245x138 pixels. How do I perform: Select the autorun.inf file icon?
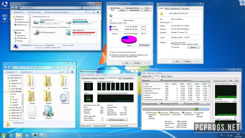[65, 97]
